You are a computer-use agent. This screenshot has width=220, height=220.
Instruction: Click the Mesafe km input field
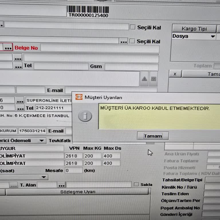click(x=74, y=170)
